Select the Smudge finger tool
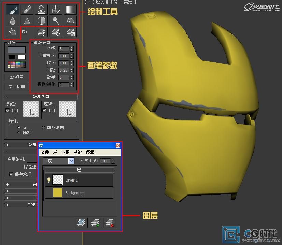 [13, 32]
